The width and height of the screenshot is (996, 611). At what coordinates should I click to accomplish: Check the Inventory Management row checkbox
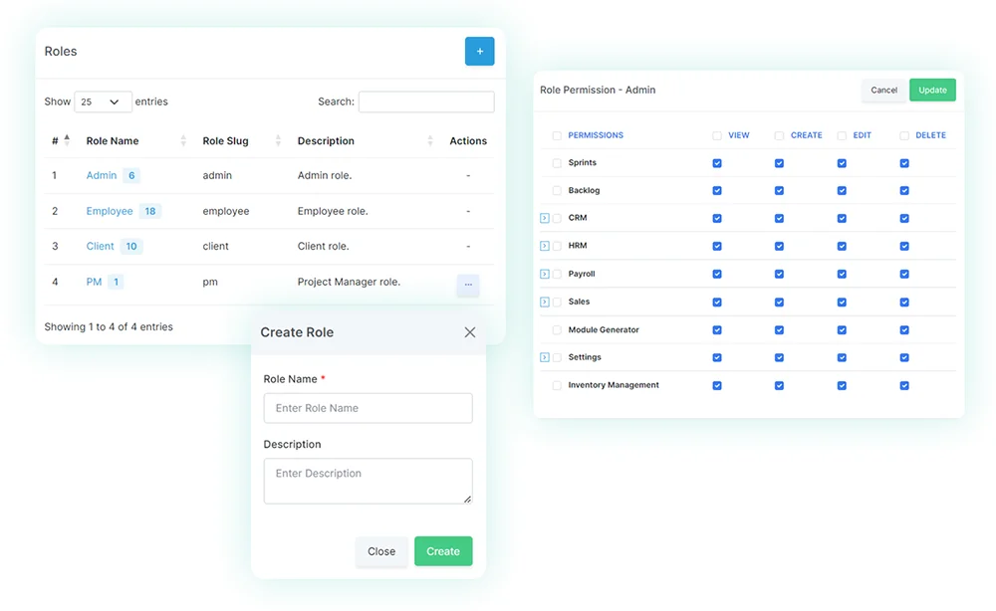(555, 385)
